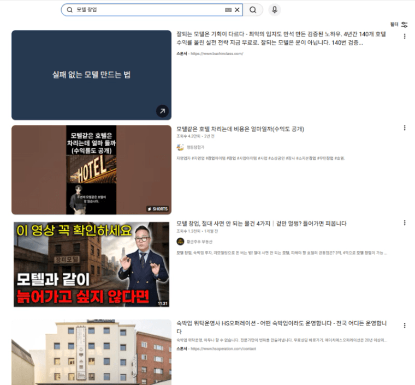Viewport: 415px width, 385px height.
Task: Open the 황금주주 부동산 channel avatar
Action: tap(180, 242)
